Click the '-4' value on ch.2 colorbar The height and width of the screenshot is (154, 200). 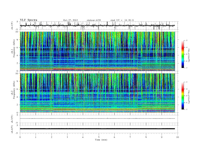tap(186, 89)
